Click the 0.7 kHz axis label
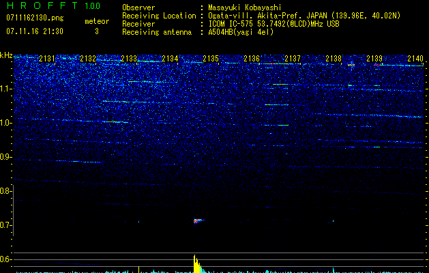The width and height of the screenshot is (429, 273). pos(6,225)
